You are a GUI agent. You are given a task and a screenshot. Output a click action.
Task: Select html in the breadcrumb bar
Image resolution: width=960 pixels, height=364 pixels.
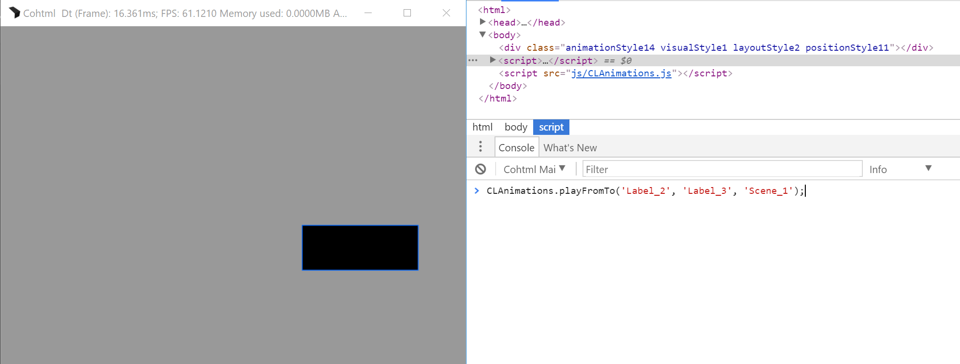point(482,127)
